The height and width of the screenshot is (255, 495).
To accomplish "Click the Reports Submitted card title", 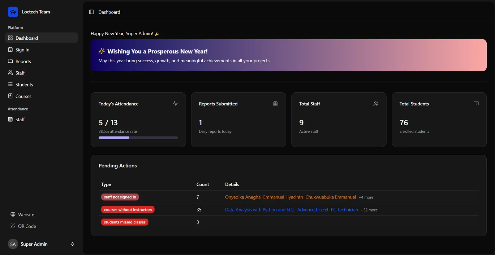I will 218,104.
